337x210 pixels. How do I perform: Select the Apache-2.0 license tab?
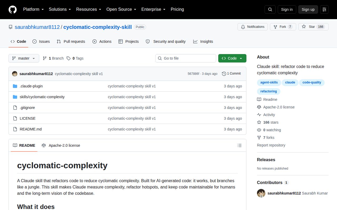(61, 145)
